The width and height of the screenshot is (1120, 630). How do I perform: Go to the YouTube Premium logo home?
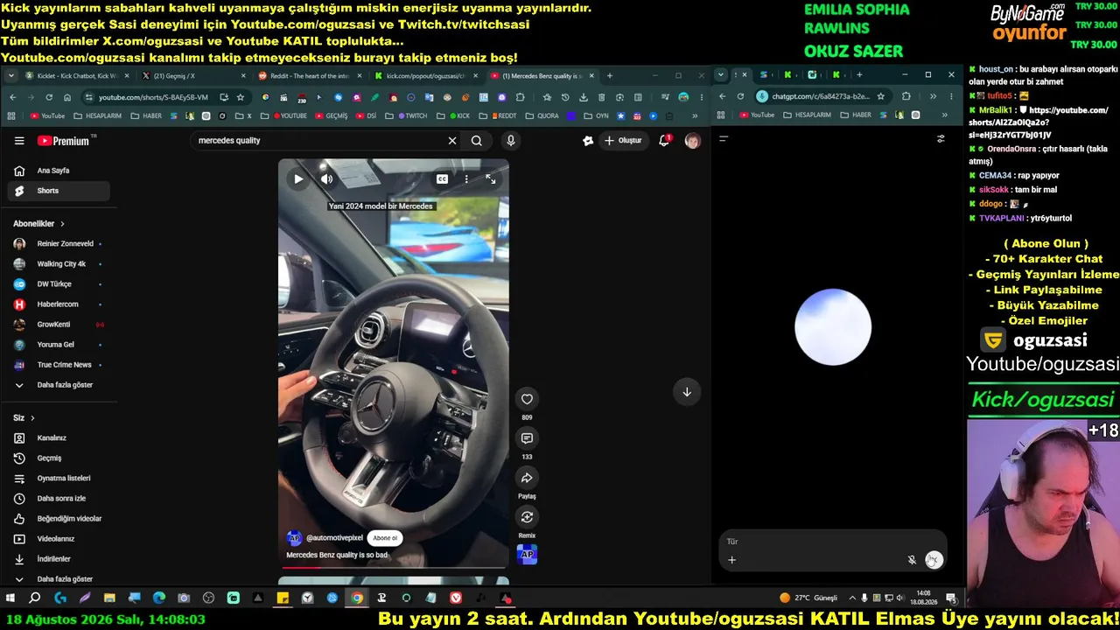click(x=63, y=141)
